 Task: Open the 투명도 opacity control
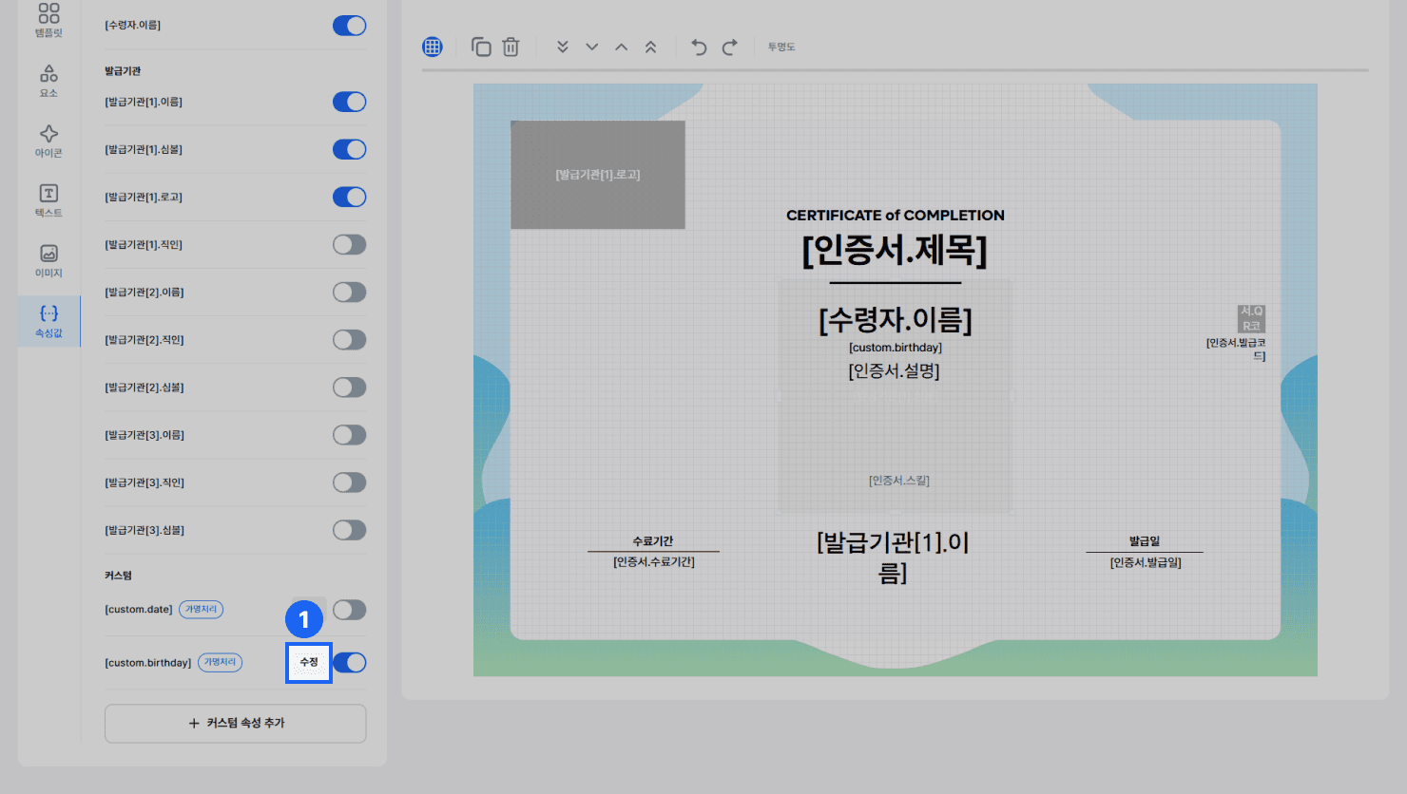click(781, 47)
